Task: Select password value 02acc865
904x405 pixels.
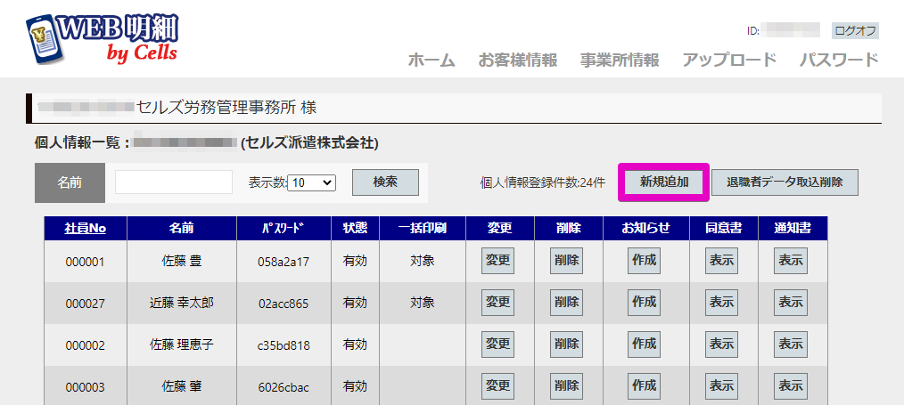Action: (x=284, y=304)
